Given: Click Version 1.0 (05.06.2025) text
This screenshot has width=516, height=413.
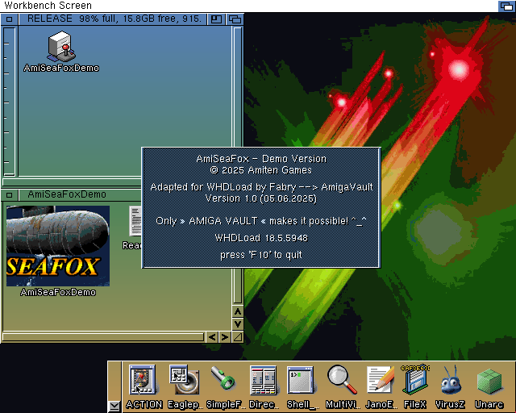Looking at the screenshot, I should (261, 198).
